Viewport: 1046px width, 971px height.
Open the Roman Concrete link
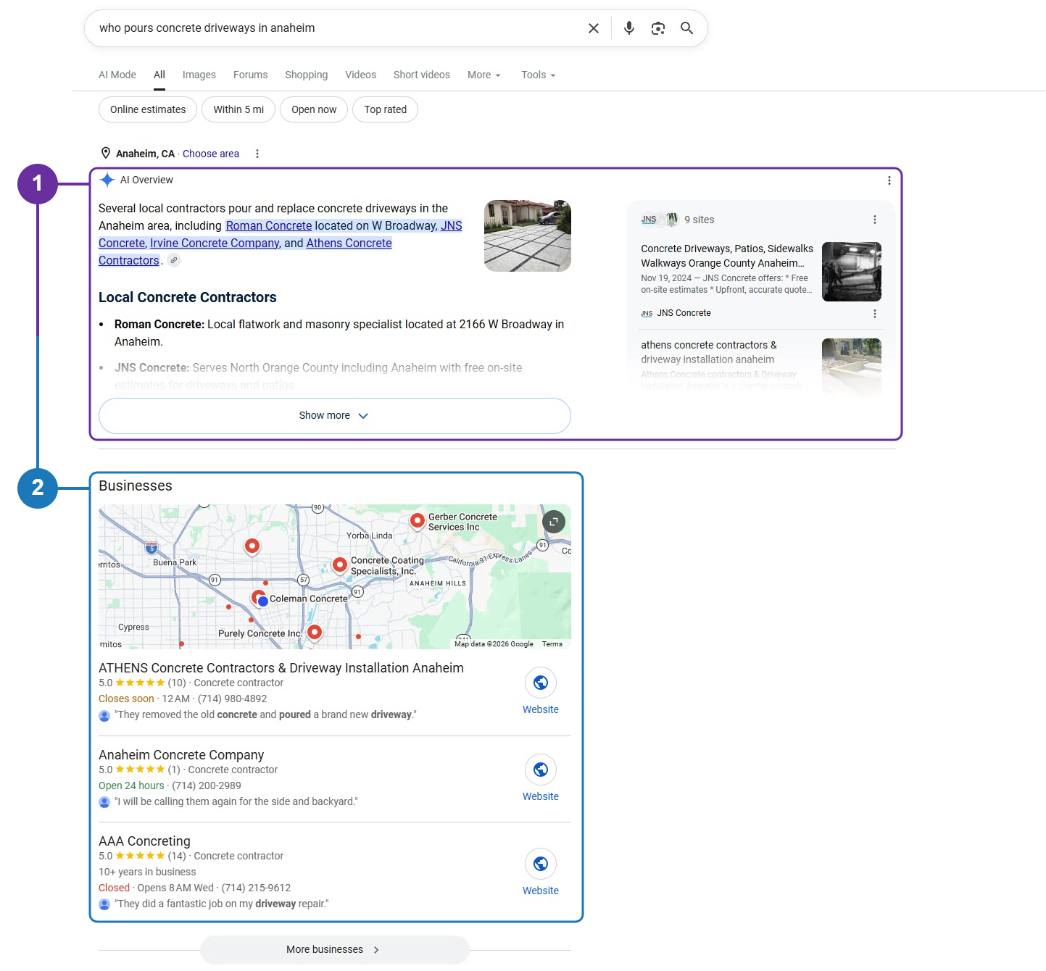click(x=269, y=225)
